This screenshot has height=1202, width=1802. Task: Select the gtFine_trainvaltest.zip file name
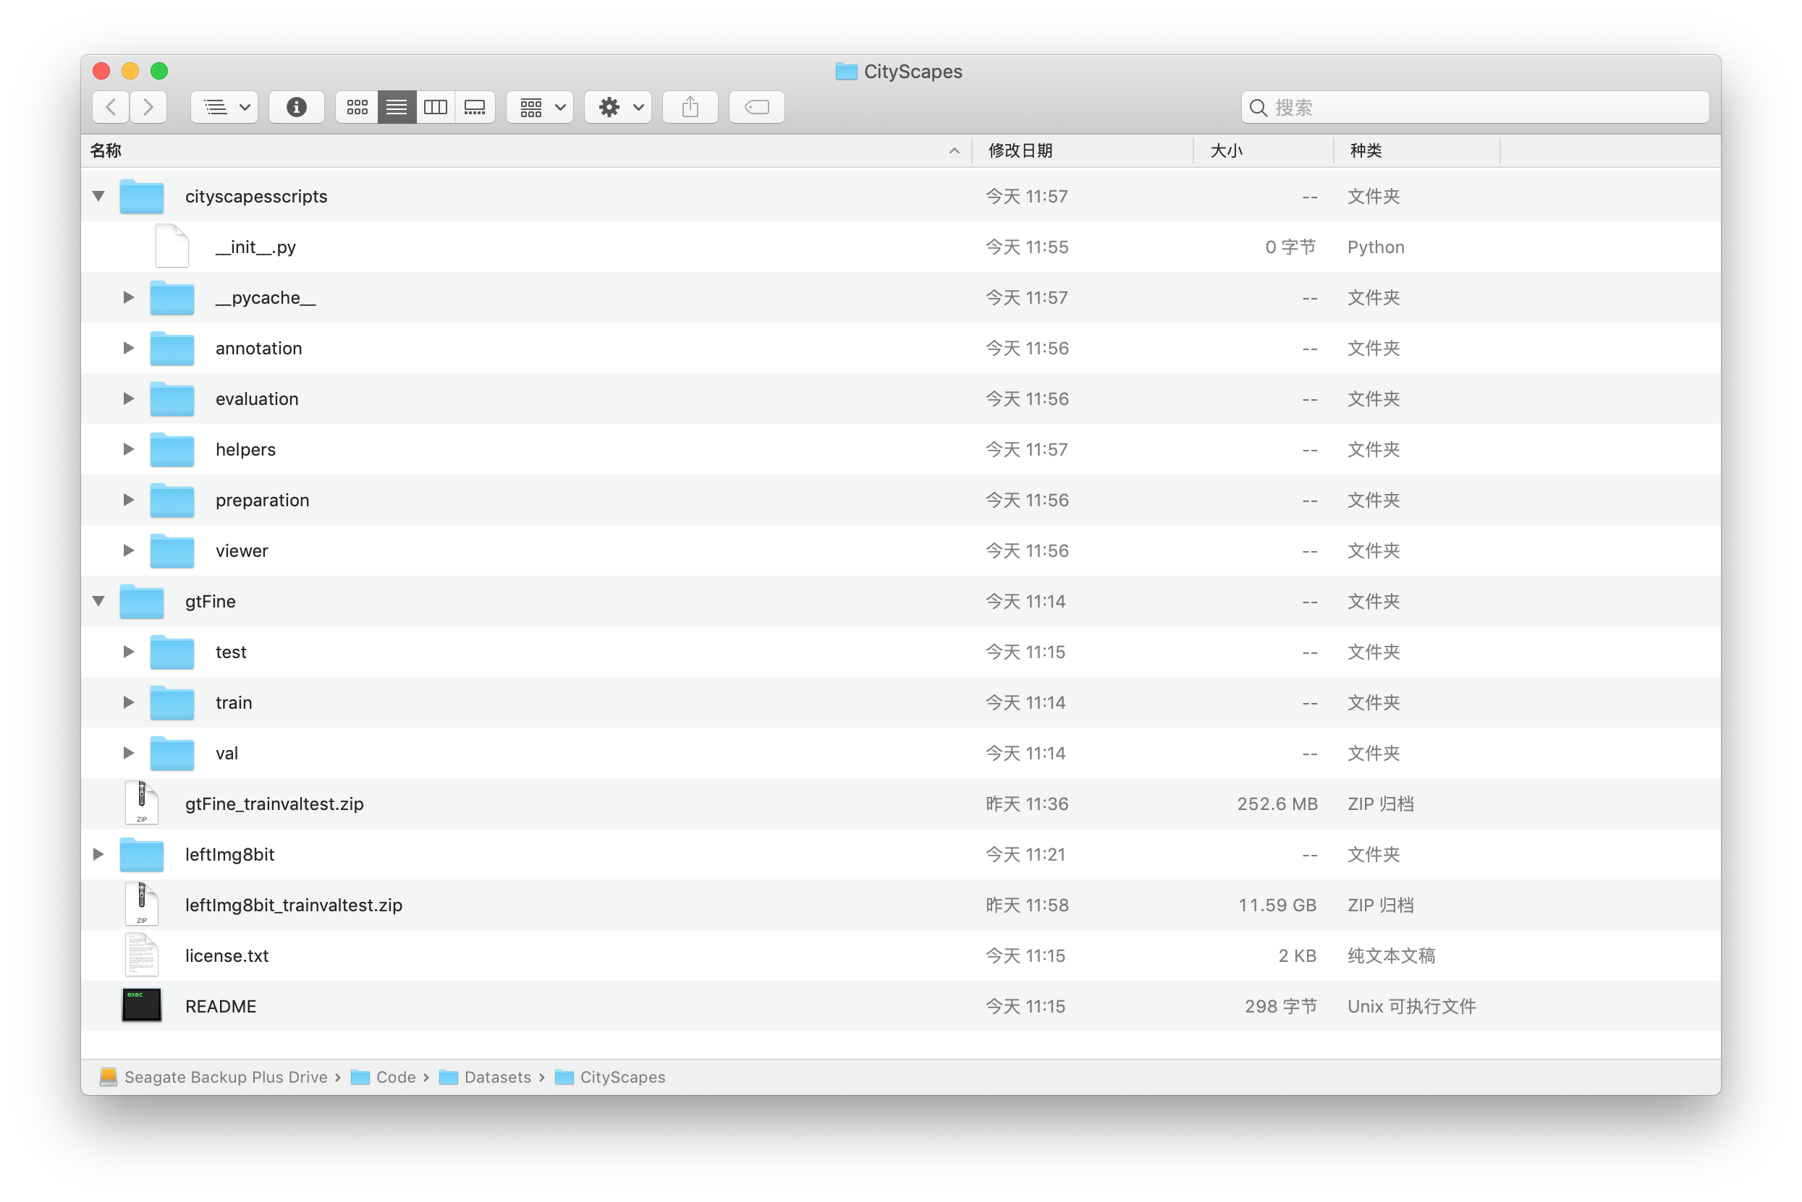point(274,804)
